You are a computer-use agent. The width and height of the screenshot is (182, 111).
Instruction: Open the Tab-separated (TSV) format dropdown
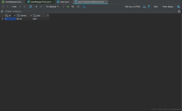(x=132, y=7)
